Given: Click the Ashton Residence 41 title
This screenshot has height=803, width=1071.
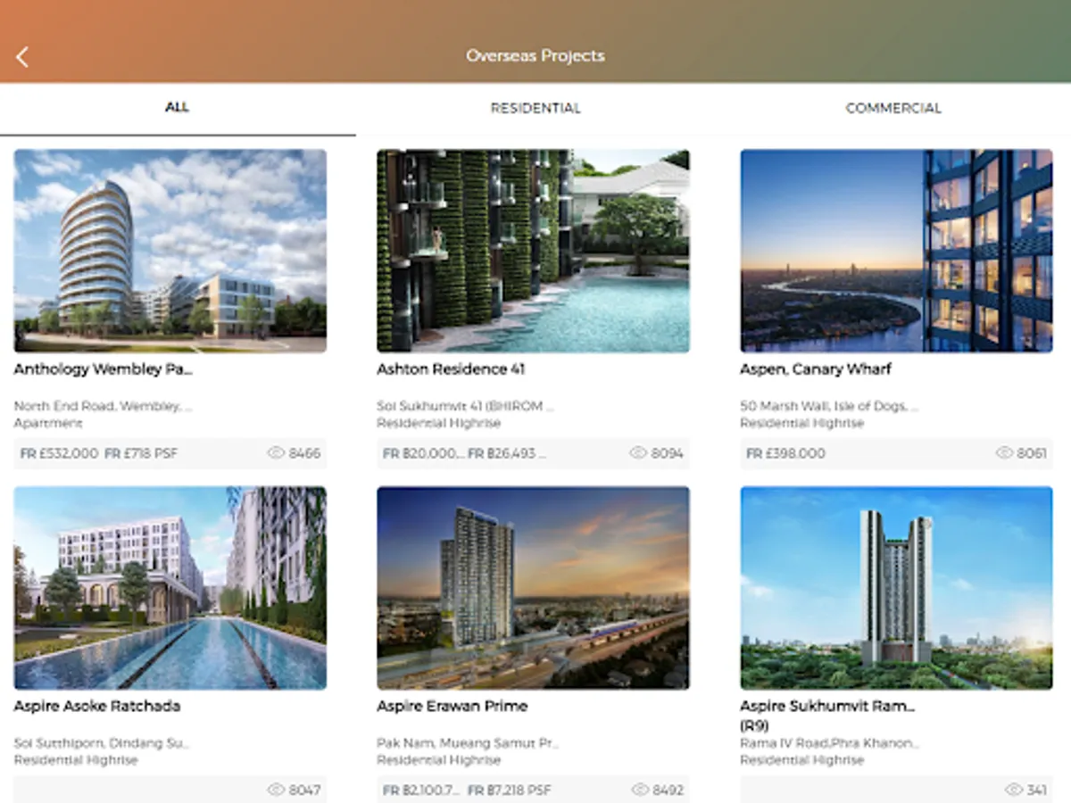Looking at the screenshot, I should [451, 369].
